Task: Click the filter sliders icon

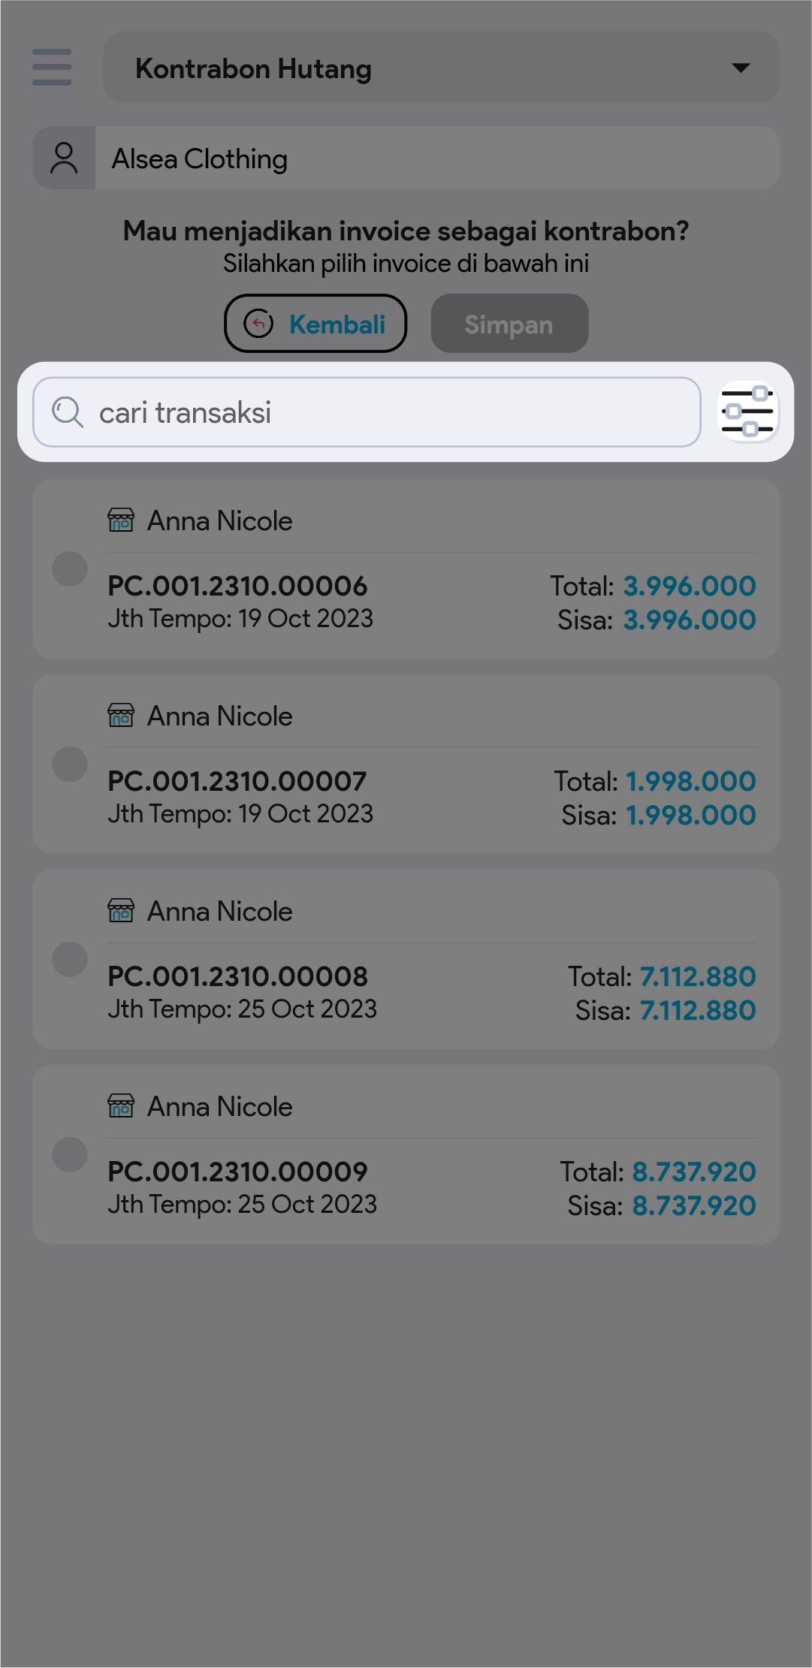Action: 748,412
